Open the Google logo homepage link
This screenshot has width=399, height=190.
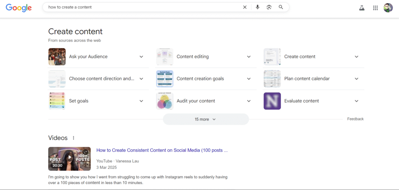click(x=19, y=8)
